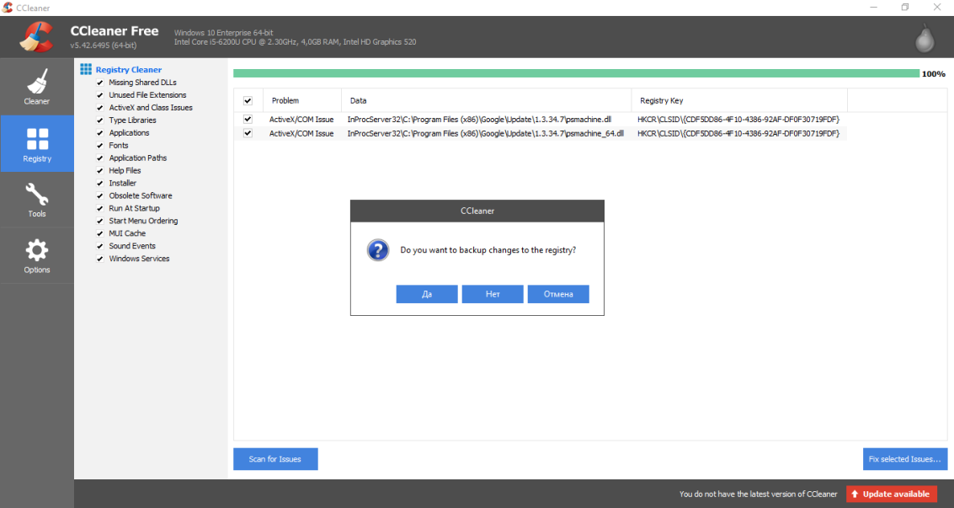The height and width of the screenshot is (508, 954).
Task: Sort by the Data column header
Action: 486,100
